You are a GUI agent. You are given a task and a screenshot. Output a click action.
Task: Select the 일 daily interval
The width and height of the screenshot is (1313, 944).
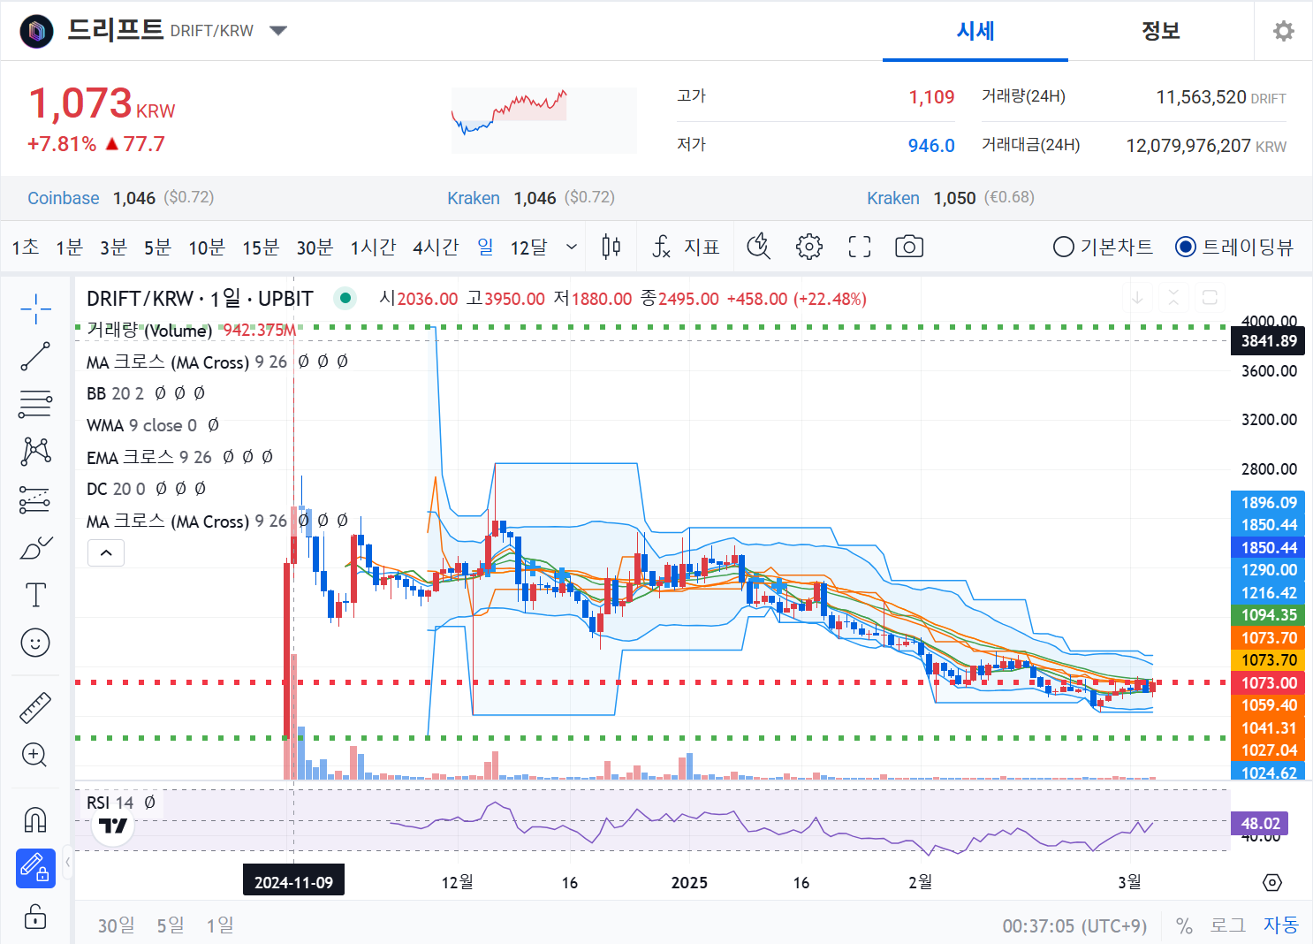point(485,247)
